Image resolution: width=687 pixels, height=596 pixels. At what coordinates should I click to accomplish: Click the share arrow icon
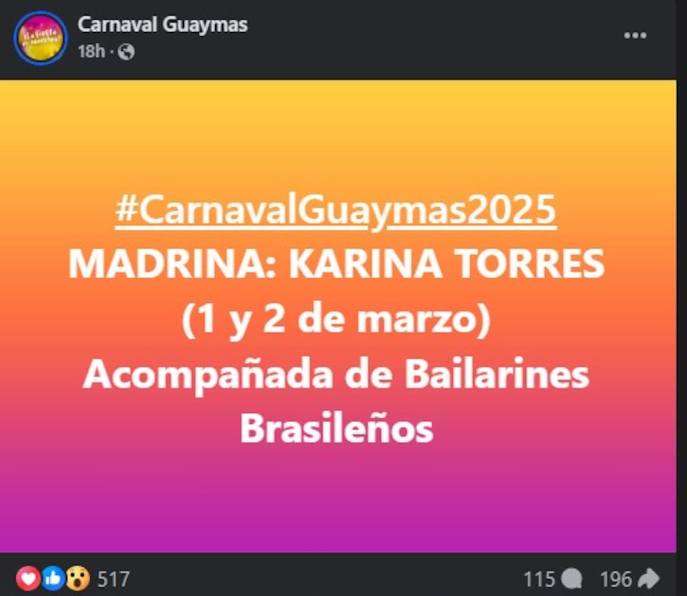tap(648, 579)
